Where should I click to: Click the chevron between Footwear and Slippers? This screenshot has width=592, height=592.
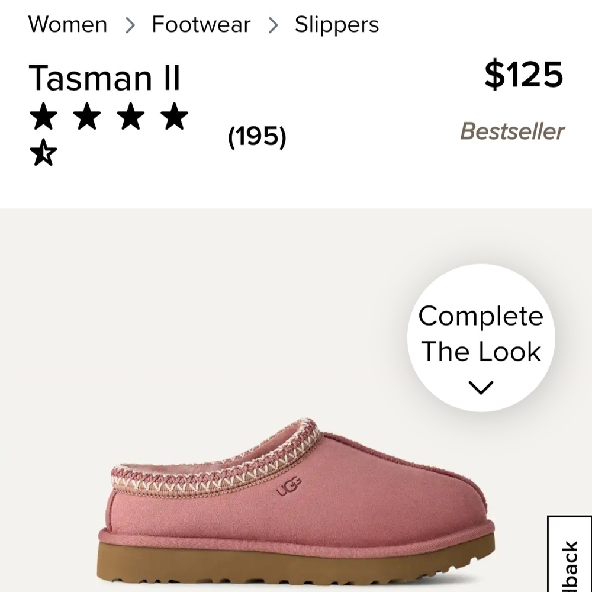[273, 25]
